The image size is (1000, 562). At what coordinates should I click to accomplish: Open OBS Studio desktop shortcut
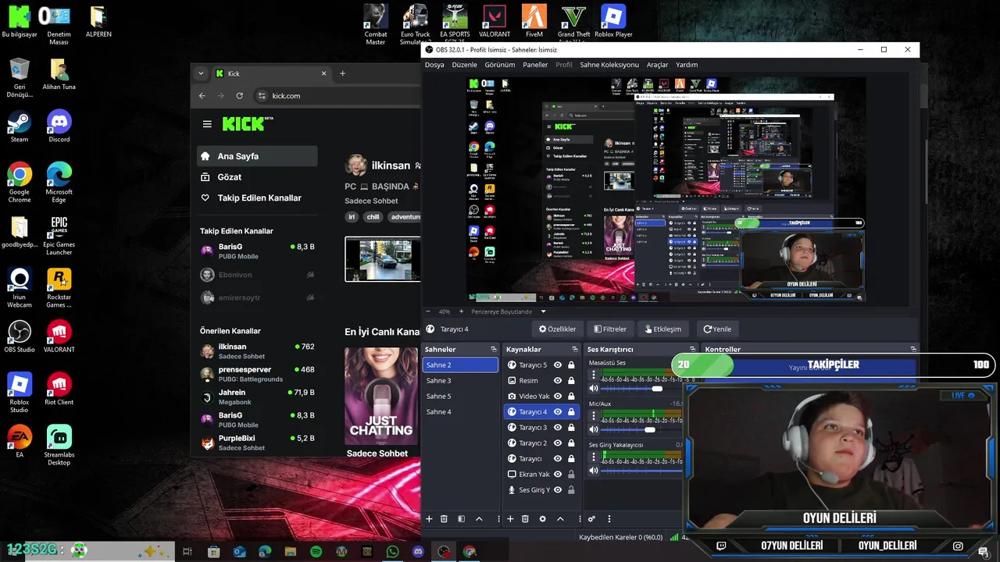[x=20, y=336]
